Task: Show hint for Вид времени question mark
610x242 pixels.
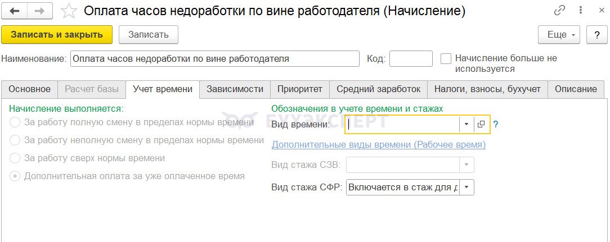Action: [x=496, y=125]
